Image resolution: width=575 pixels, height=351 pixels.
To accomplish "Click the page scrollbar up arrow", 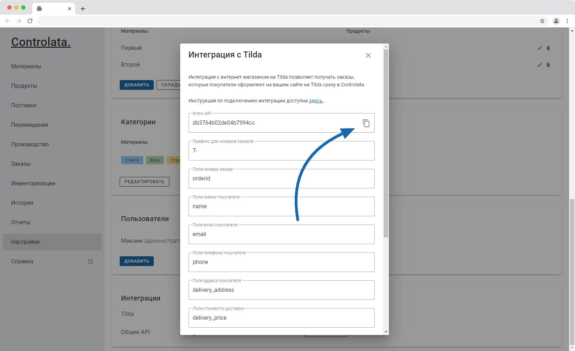I will 572,31.
